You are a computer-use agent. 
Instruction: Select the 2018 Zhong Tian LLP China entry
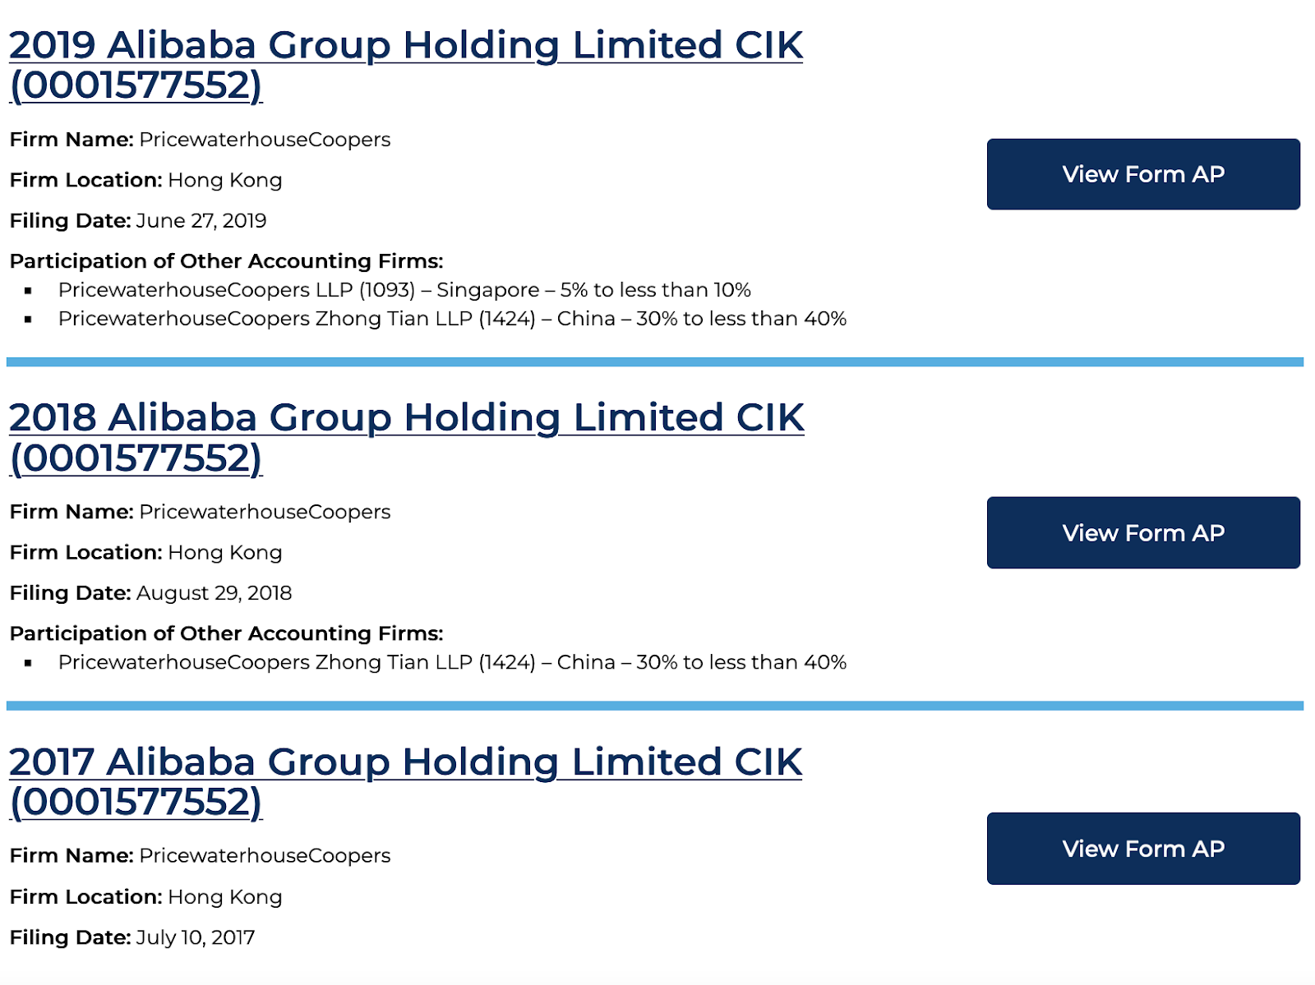coord(452,662)
